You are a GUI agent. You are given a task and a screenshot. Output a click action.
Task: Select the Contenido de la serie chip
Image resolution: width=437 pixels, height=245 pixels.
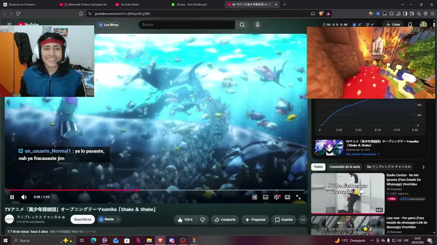pos(345,167)
